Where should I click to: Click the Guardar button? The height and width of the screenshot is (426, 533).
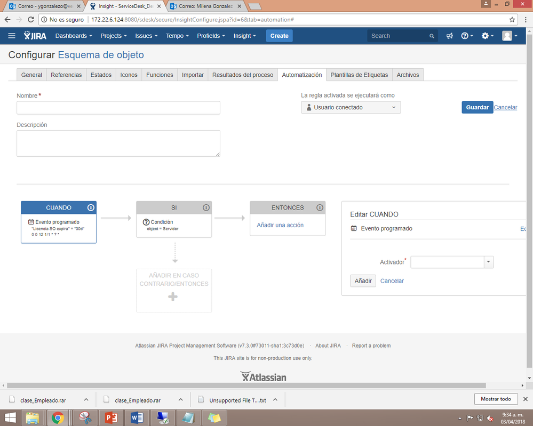click(478, 107)
